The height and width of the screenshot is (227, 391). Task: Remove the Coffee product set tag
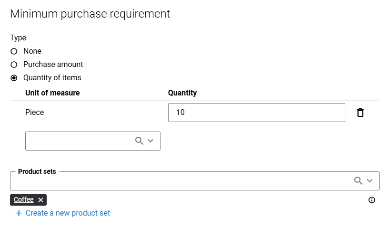pyautogui.click(x=40, y=200)
